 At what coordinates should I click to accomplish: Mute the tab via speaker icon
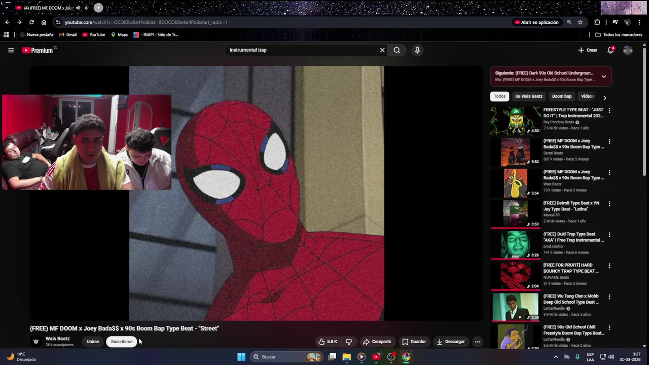pyautogui.click(x=78, y=8)
